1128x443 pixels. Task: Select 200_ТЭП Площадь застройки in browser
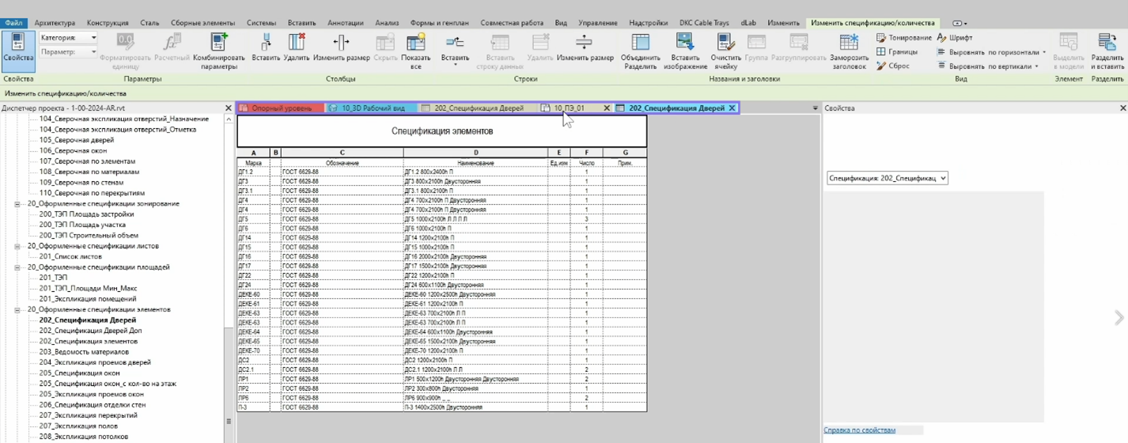[x=86, y=214]
